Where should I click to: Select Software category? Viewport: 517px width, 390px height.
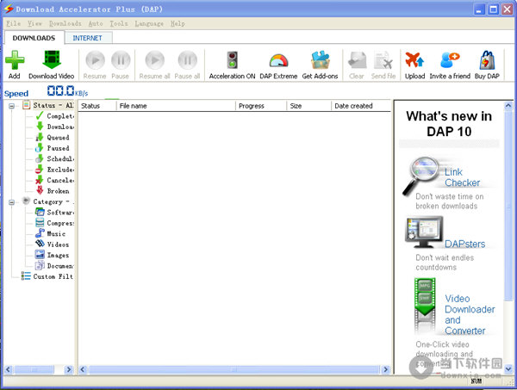point(55,212)
